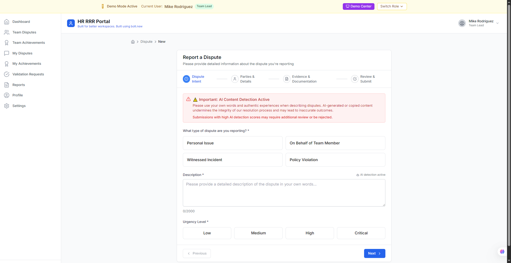Pick the Witnessed Incident option
This screenshot has height=263, width=511.
click(x=233, y=160)
